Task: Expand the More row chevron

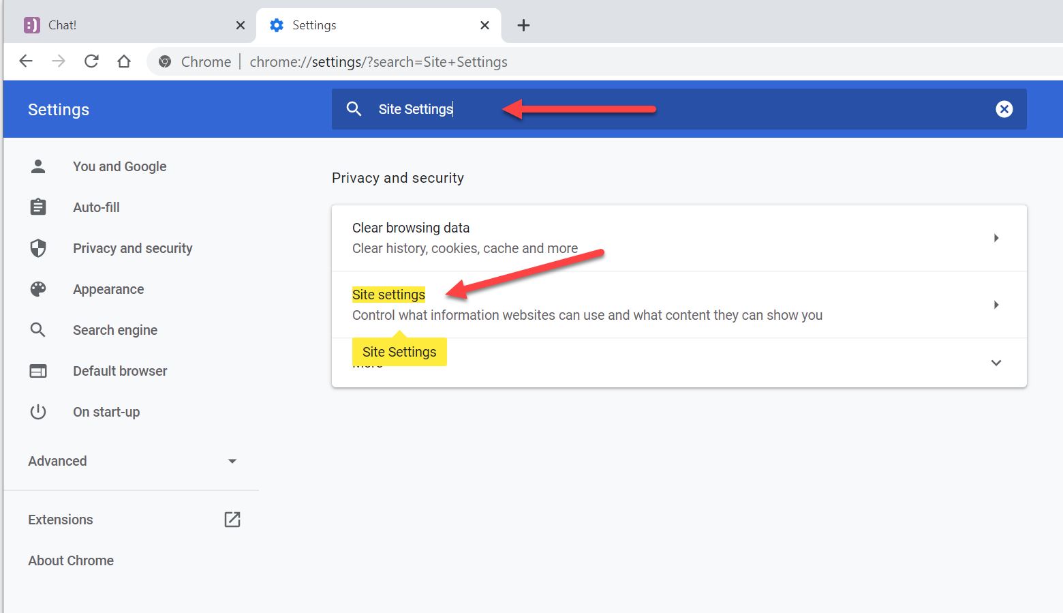Action: pos(996,363)
